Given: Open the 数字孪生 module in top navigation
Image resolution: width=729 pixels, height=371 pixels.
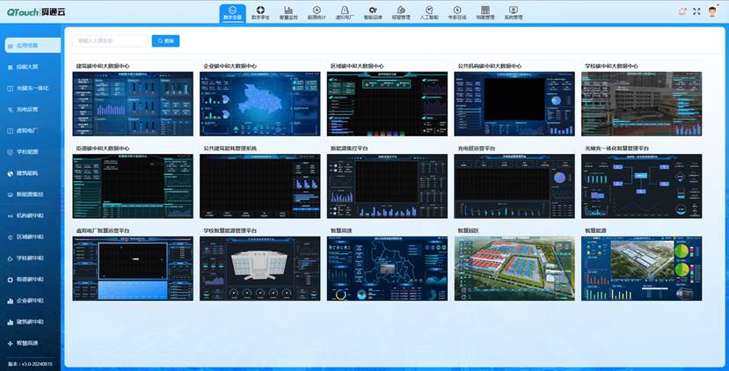Looking at the screenshot, I should [x=260, y=12].
